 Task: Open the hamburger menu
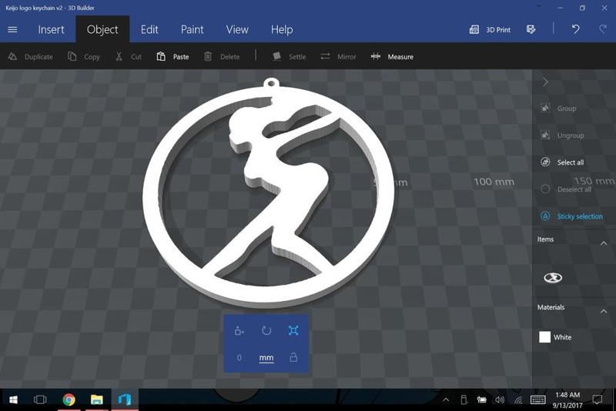tap(12, 29)
